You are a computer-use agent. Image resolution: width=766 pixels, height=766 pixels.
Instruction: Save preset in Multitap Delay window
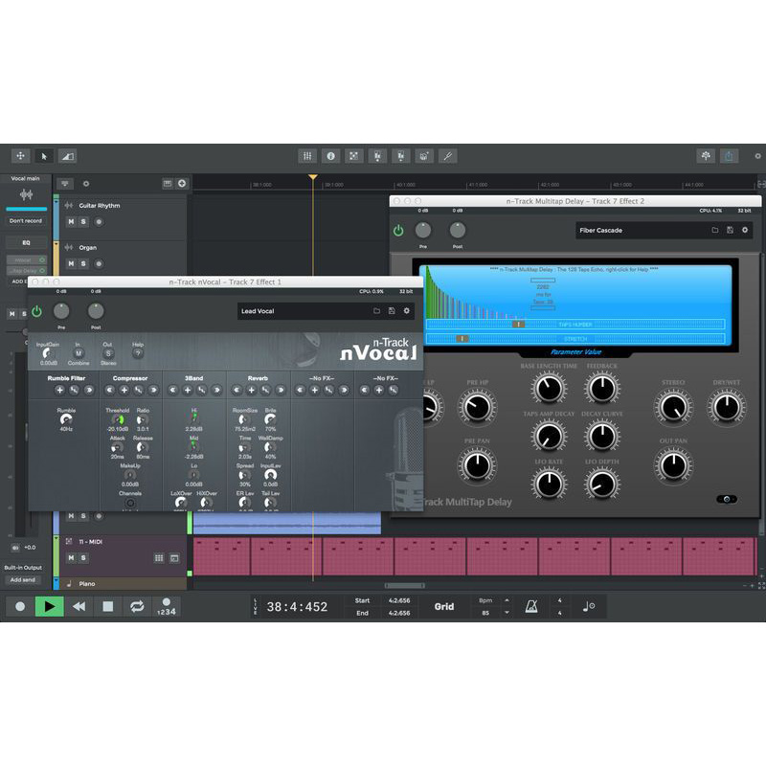(x=730, y=230)
